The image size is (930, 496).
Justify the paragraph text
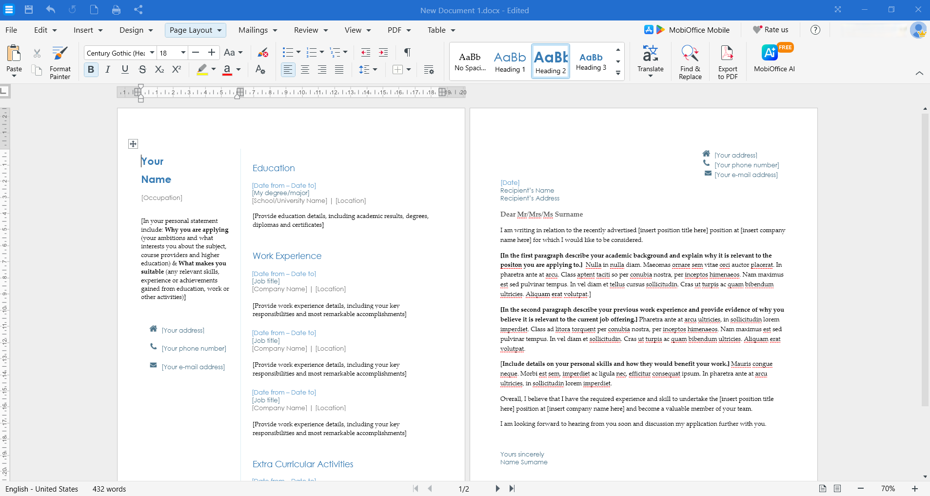click(x=339, y=70)
